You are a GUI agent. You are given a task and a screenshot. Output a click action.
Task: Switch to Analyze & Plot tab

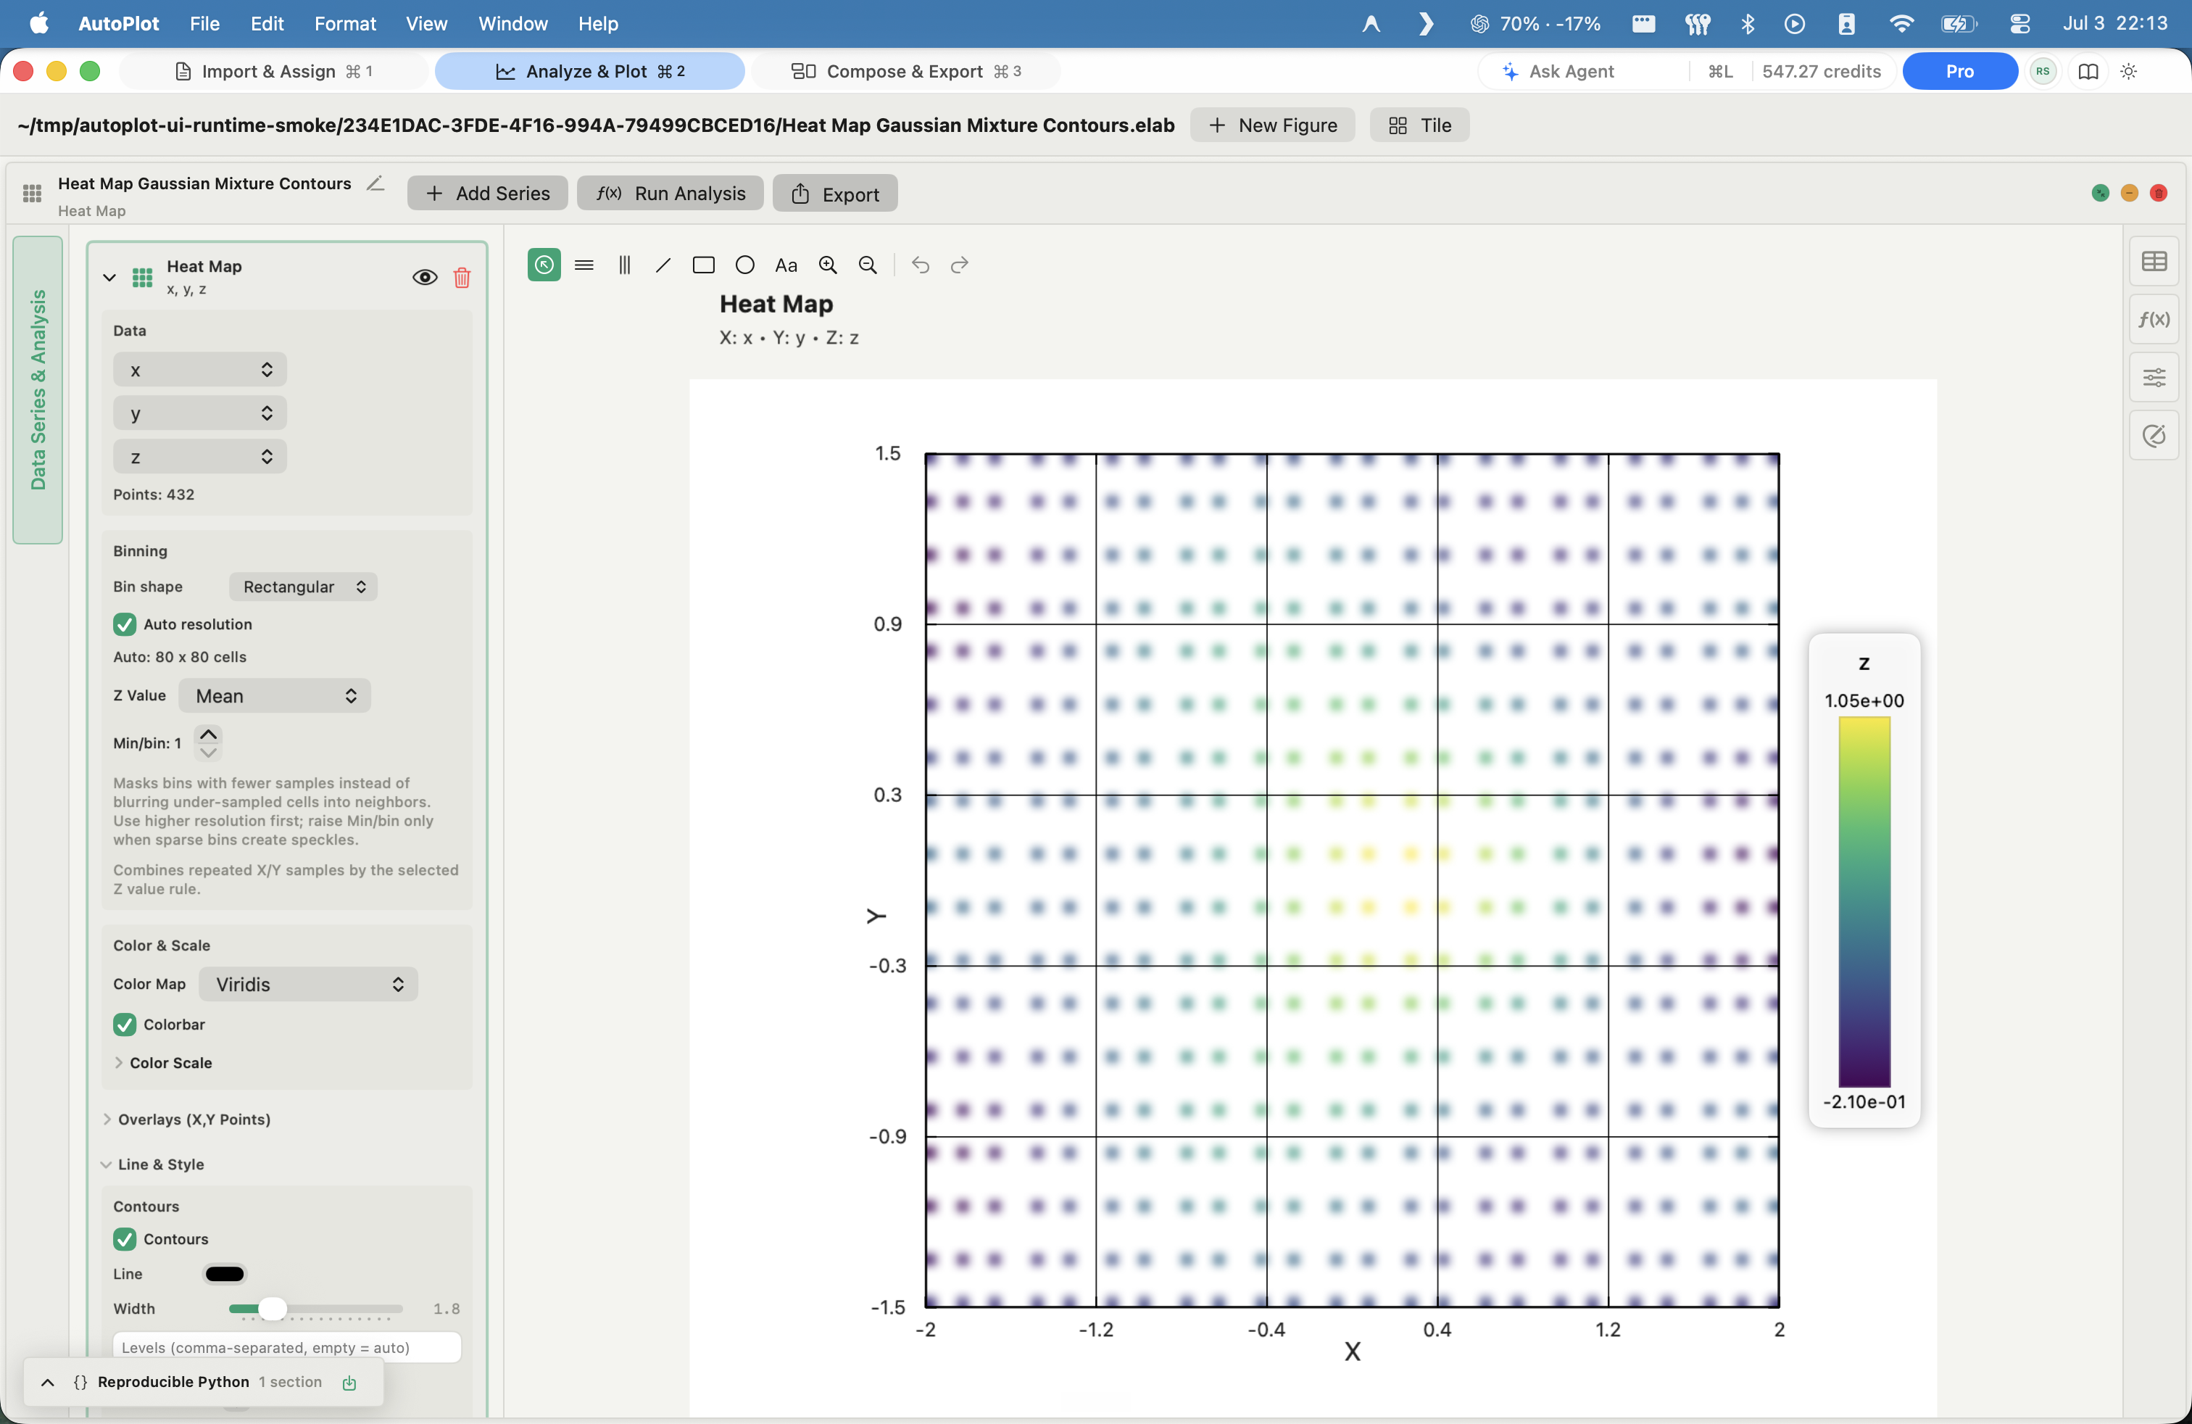pyautogui.click(x=589, y=71)
